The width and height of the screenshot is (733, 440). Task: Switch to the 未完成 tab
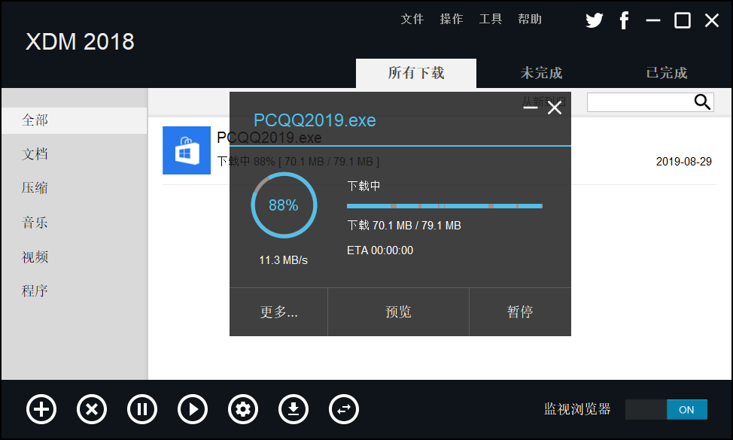coord(541,74)
